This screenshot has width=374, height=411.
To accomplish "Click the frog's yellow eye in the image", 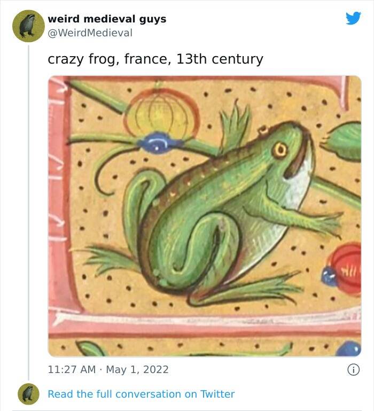I will (x=280, y=151).
